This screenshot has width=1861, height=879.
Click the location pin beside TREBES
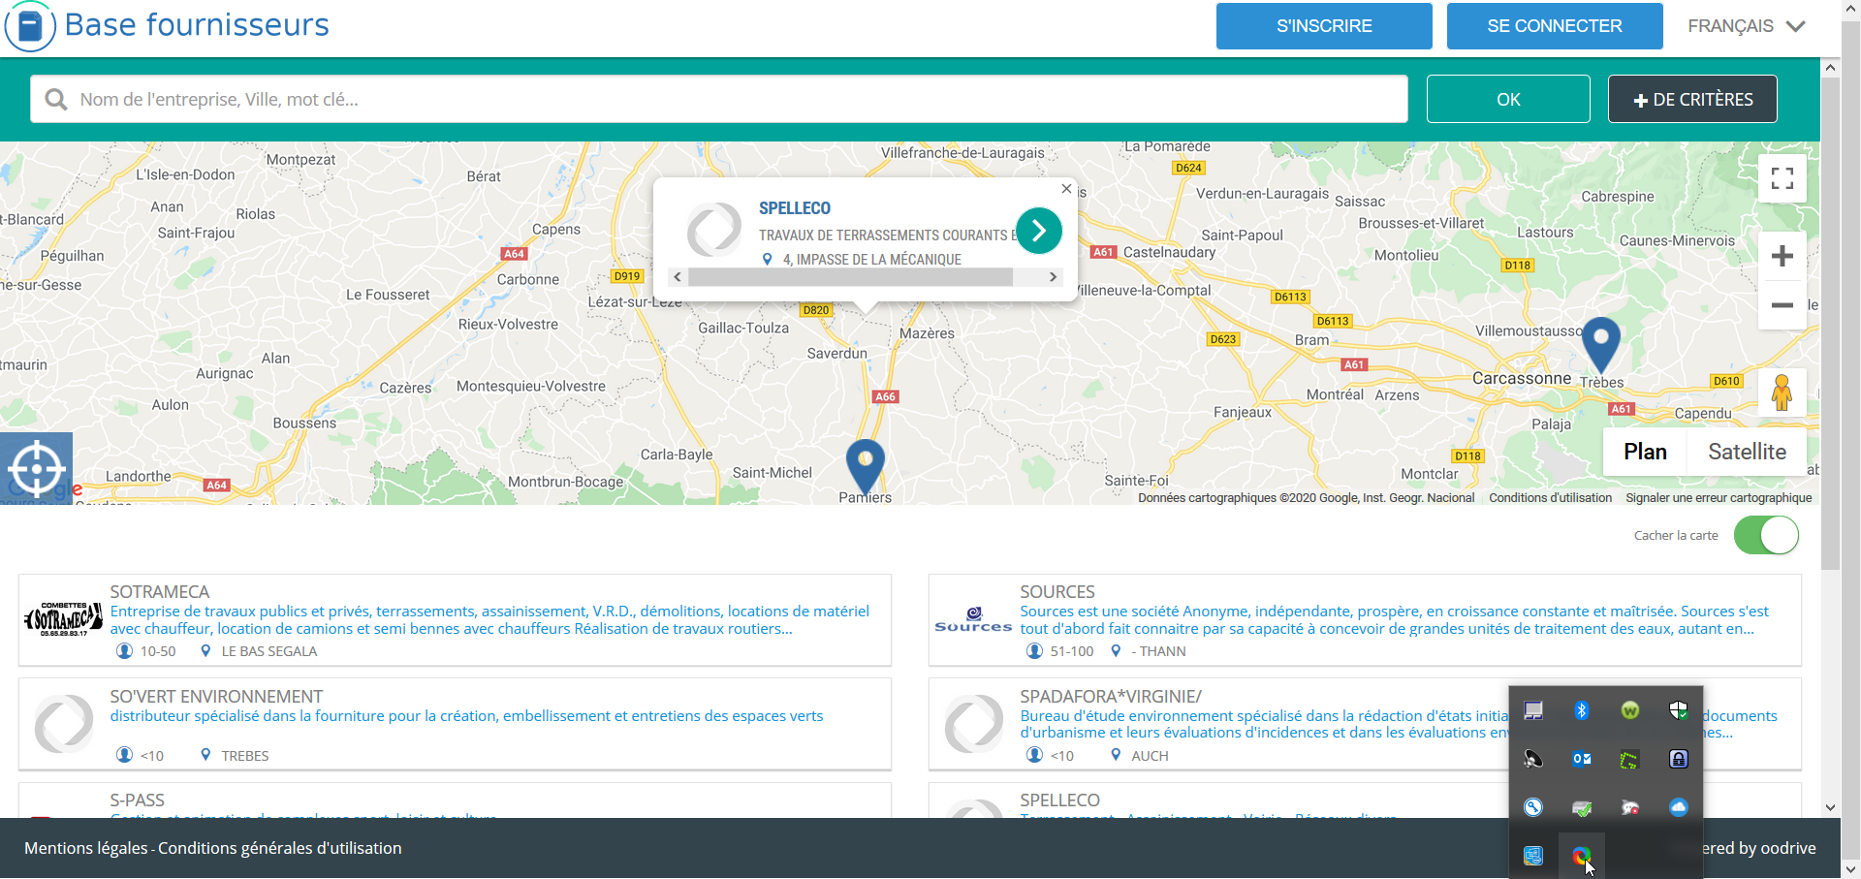pyautogui.click(x=205, y=755)
